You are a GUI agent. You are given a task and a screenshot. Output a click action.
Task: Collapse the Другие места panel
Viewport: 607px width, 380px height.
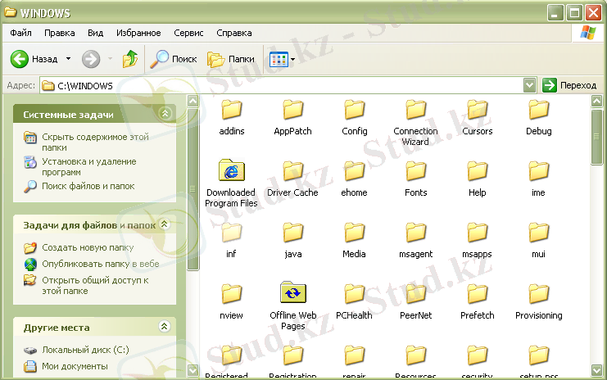pyautogui.click(x=165, y=327)
